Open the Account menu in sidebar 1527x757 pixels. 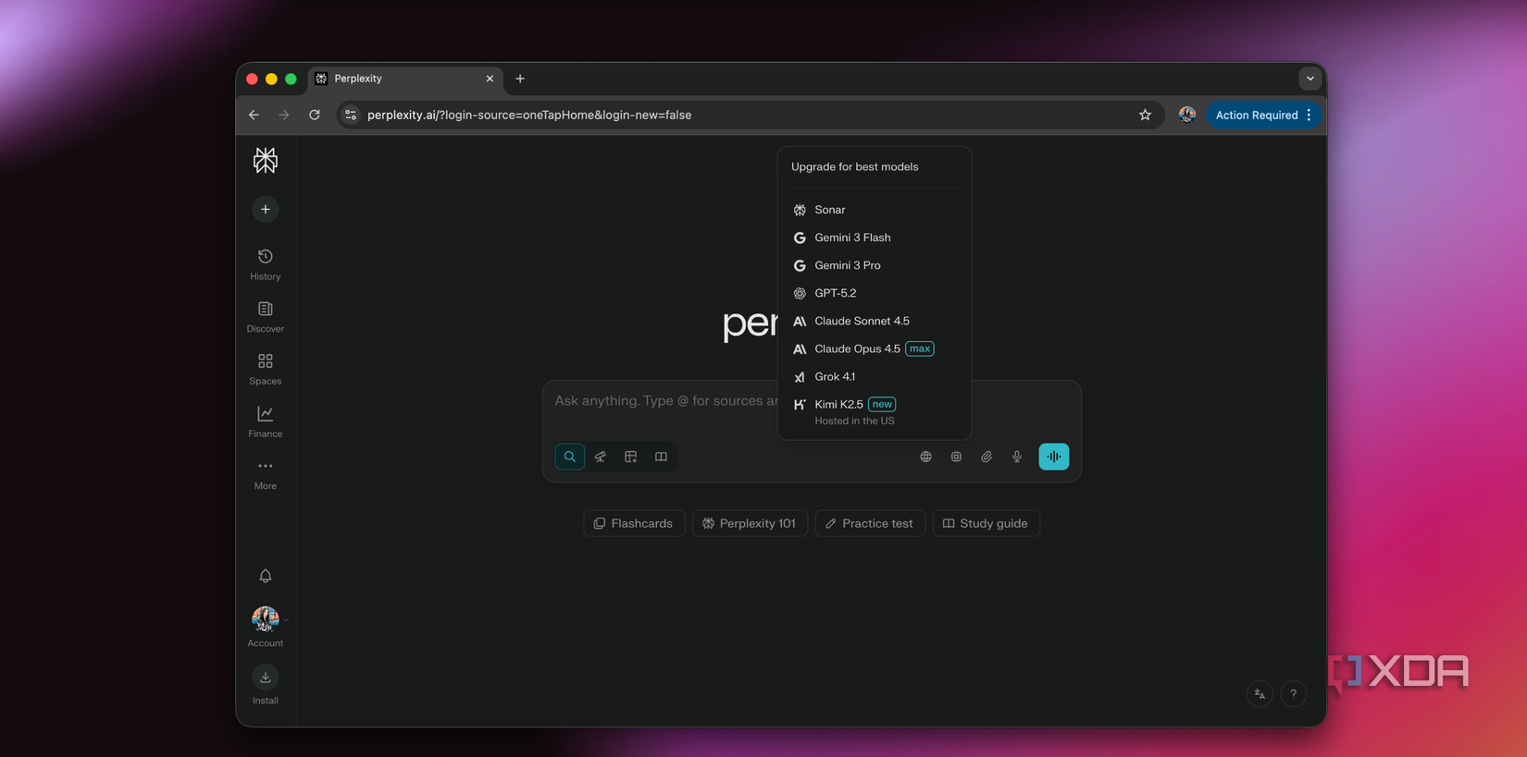coord(266,628)
